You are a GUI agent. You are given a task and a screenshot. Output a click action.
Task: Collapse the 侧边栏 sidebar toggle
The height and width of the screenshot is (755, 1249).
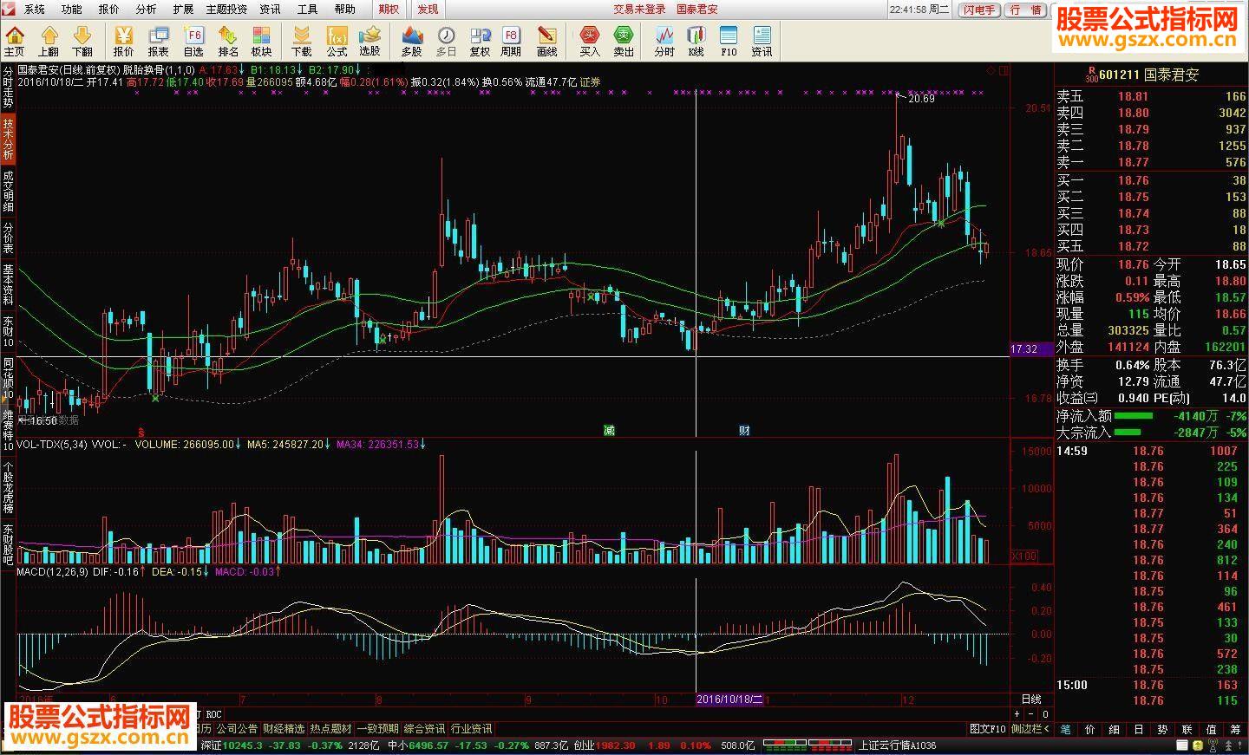(1031, 729)
